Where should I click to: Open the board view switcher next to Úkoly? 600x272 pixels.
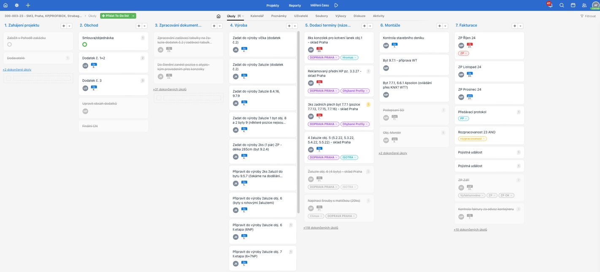click(241, 16)
